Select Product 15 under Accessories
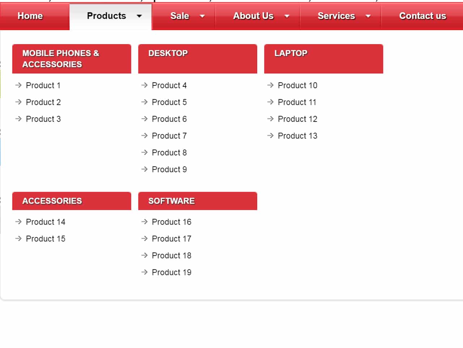Viewport: 463px width, 348px height. (46, 238)
